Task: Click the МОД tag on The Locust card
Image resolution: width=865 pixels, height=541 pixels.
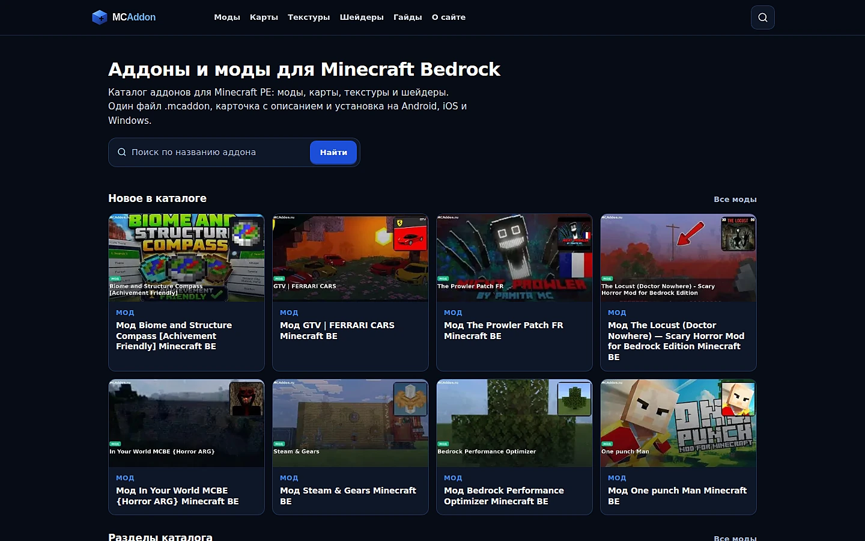Action: tap(617, 313)
